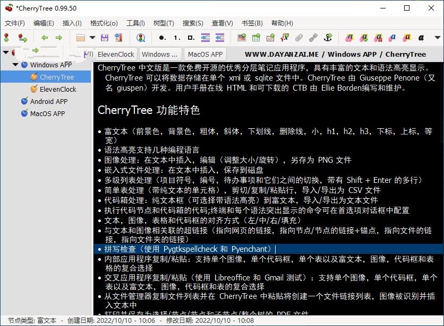The image size is (444, 326).
Task: Set text background color icon
Action: pos(407,37)
